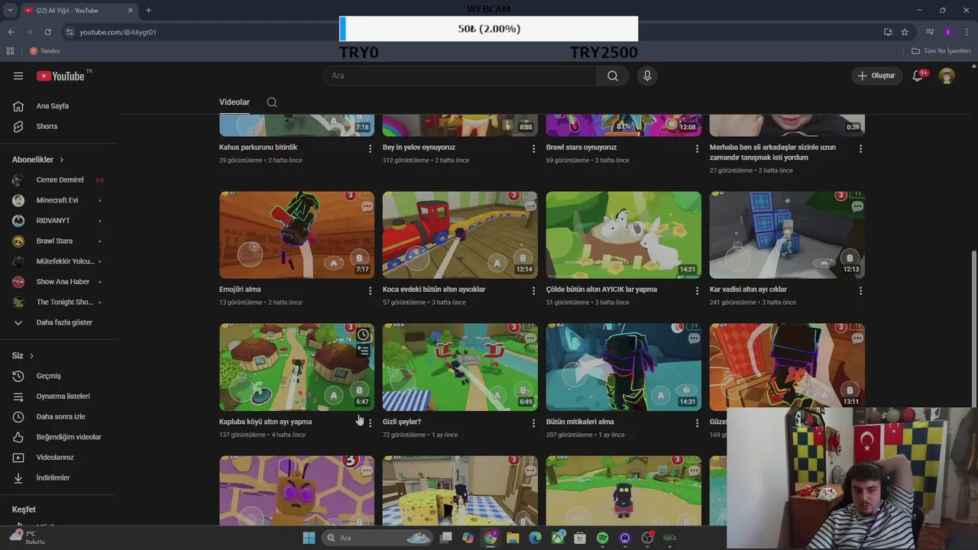Open Chrome three-dot menu
Viewport: 978px width, 550px height.
pos(967,32)
